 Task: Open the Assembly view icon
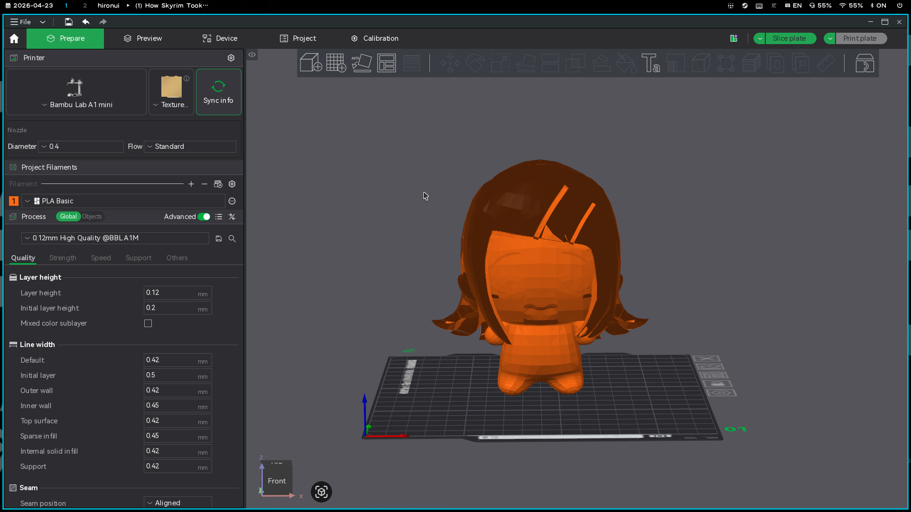865,63
